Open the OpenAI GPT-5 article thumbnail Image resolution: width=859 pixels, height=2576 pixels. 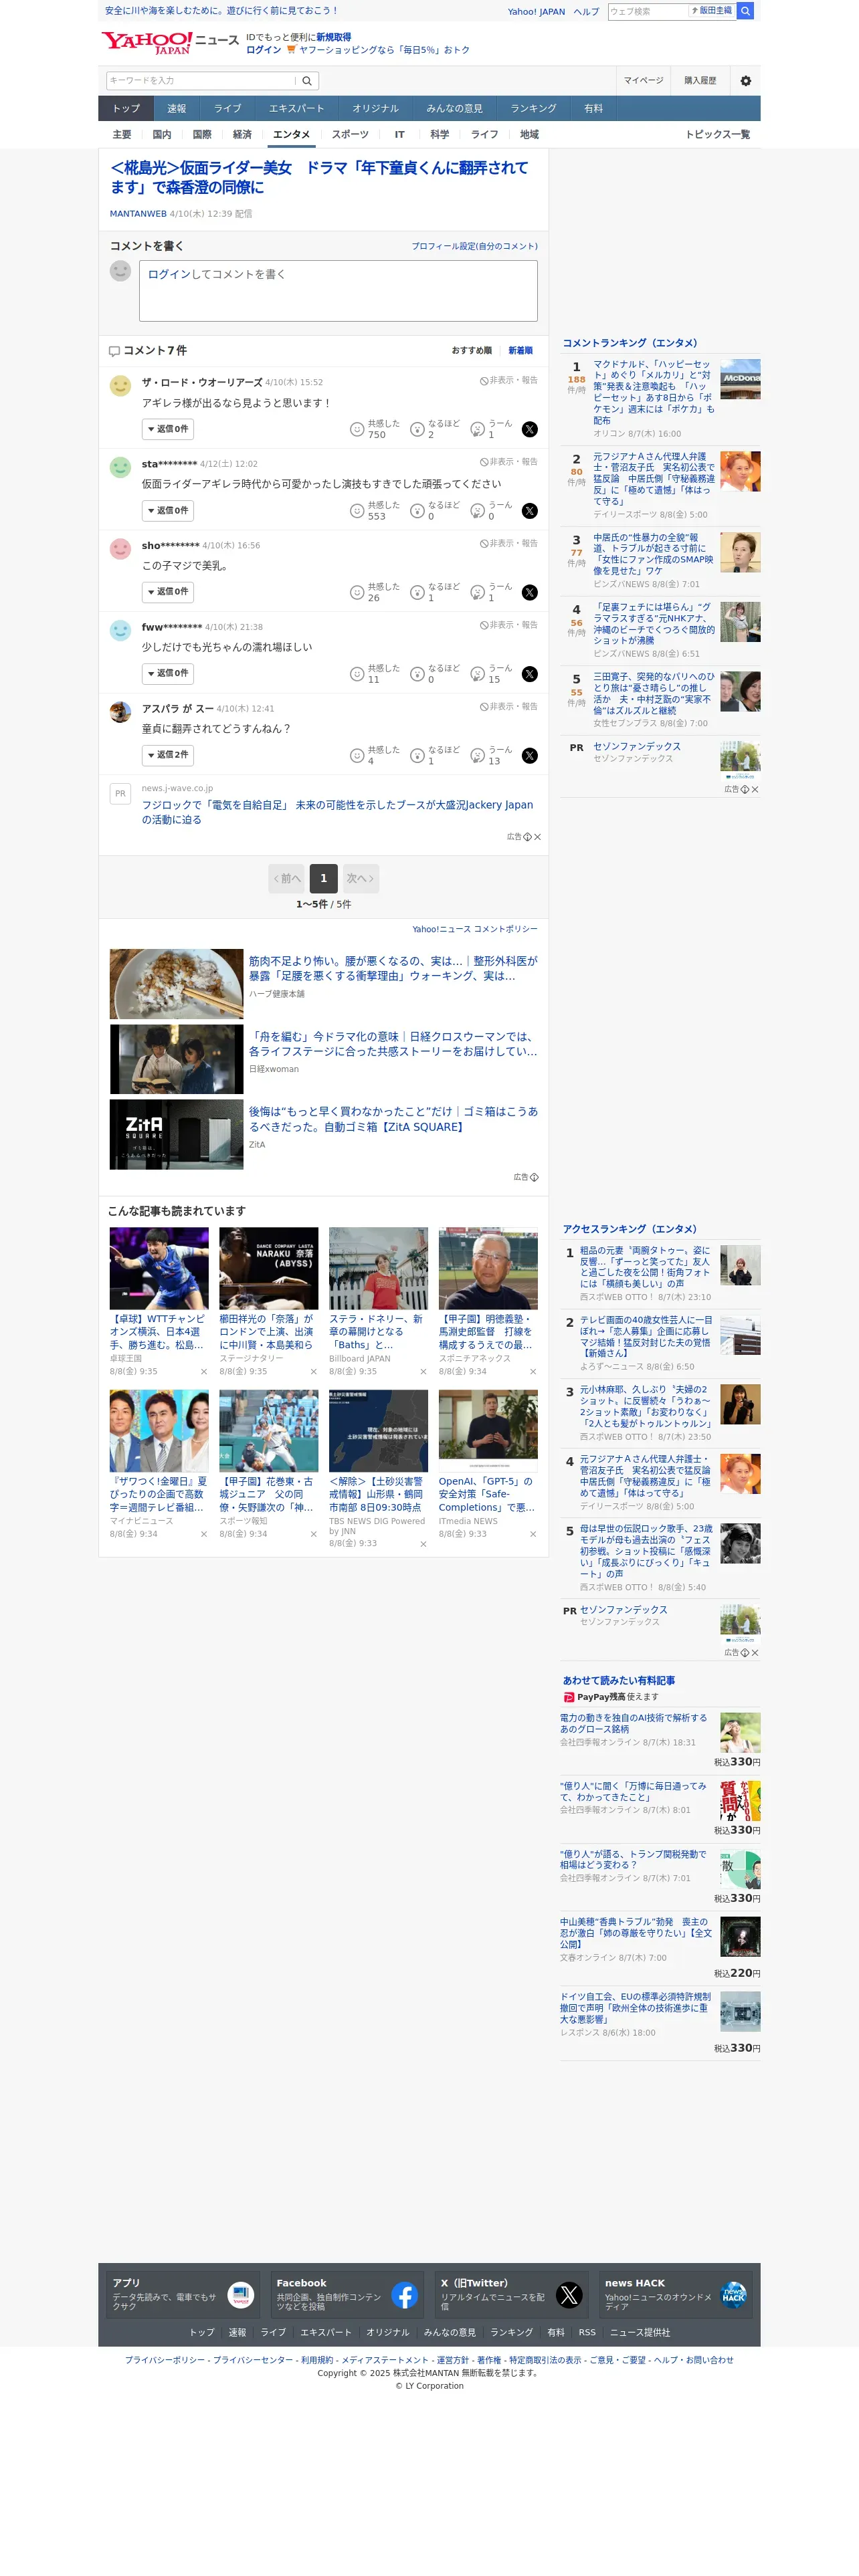(488, 1431)
